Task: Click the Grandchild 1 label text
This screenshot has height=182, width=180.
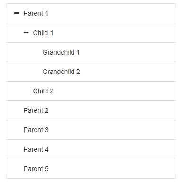Action: [x=61, y=52]
